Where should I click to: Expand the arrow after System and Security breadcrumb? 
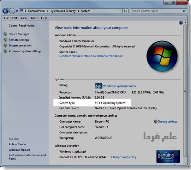(x=78, y=11)
